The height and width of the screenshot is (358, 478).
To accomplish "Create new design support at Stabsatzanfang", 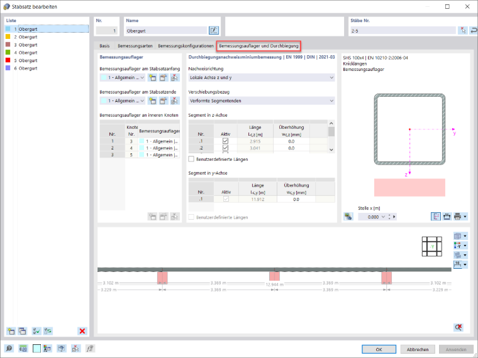I will coord(152,78).
